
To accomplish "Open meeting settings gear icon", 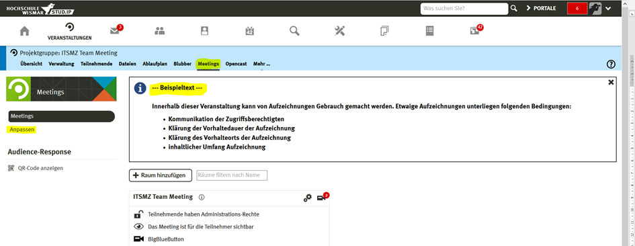I will pos(308,198).
